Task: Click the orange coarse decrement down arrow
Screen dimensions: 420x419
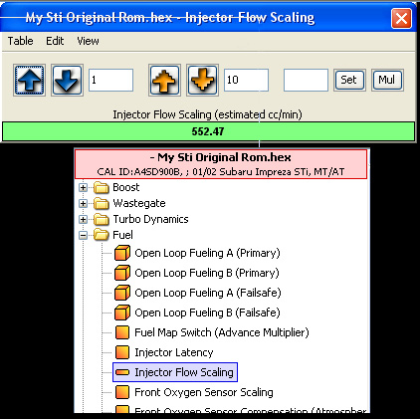Action: coord(202,80)
